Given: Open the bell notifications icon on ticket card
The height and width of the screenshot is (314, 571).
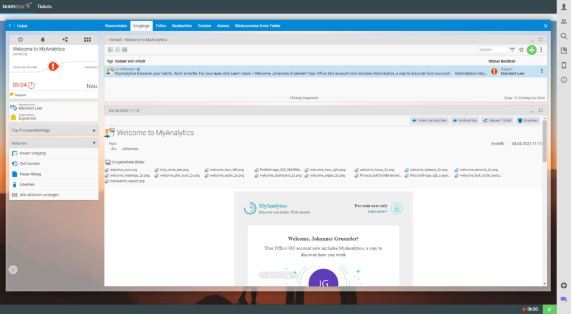Looking at the screenshot, I should click(42, 40).
